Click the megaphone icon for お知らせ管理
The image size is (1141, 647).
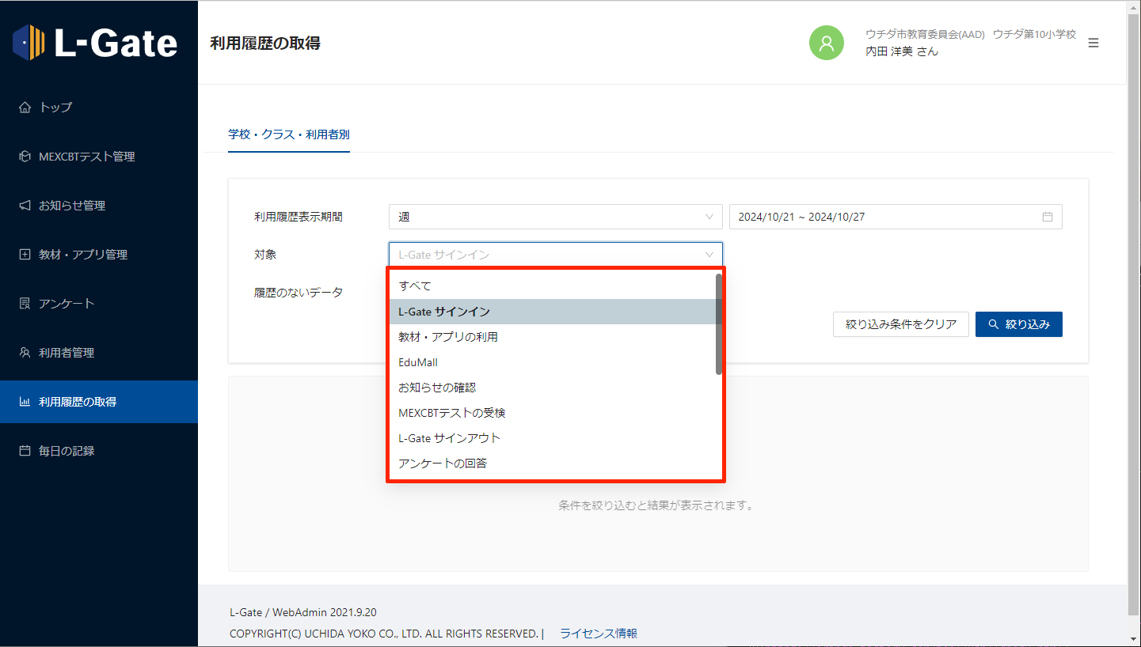(25, 206)
